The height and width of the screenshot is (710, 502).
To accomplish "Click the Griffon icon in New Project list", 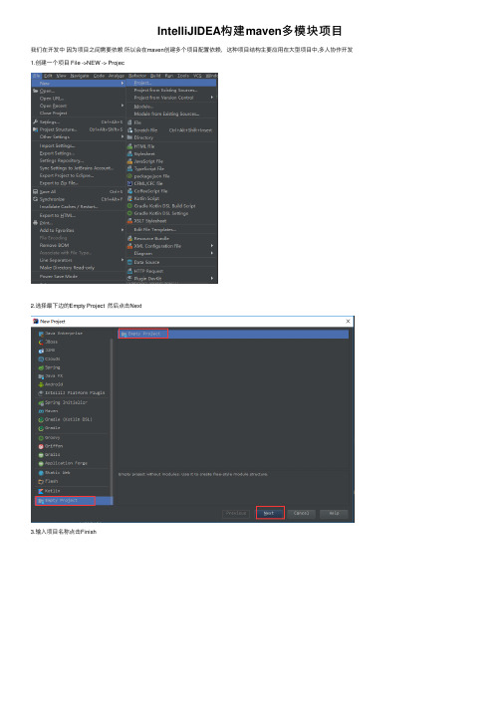I will 41,446.
